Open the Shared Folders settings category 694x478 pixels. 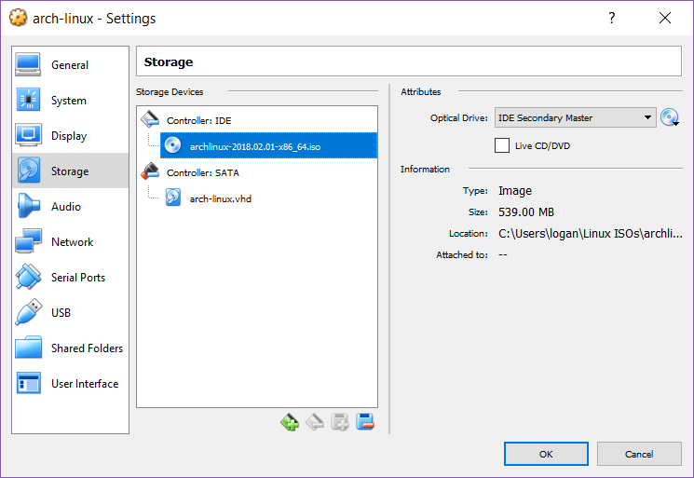point(71,348)
